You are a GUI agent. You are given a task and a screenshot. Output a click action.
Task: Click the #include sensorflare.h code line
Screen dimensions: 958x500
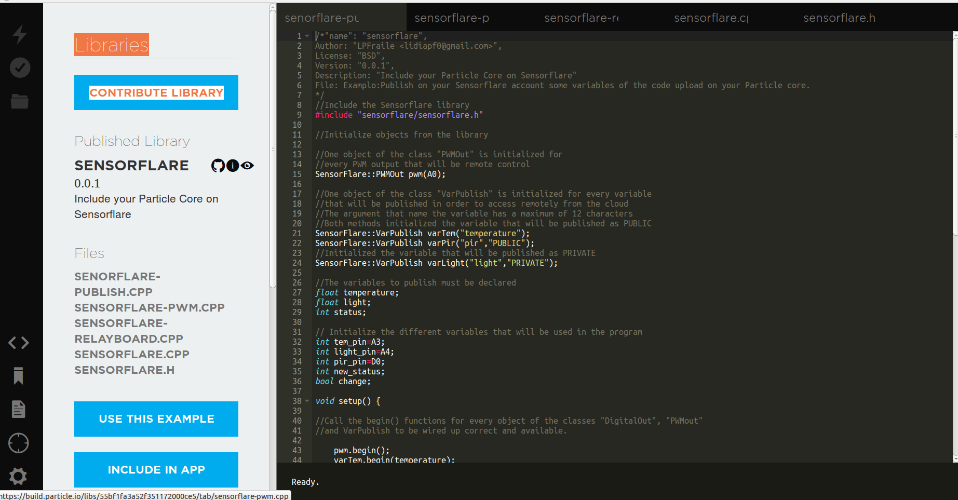[399, 115]
